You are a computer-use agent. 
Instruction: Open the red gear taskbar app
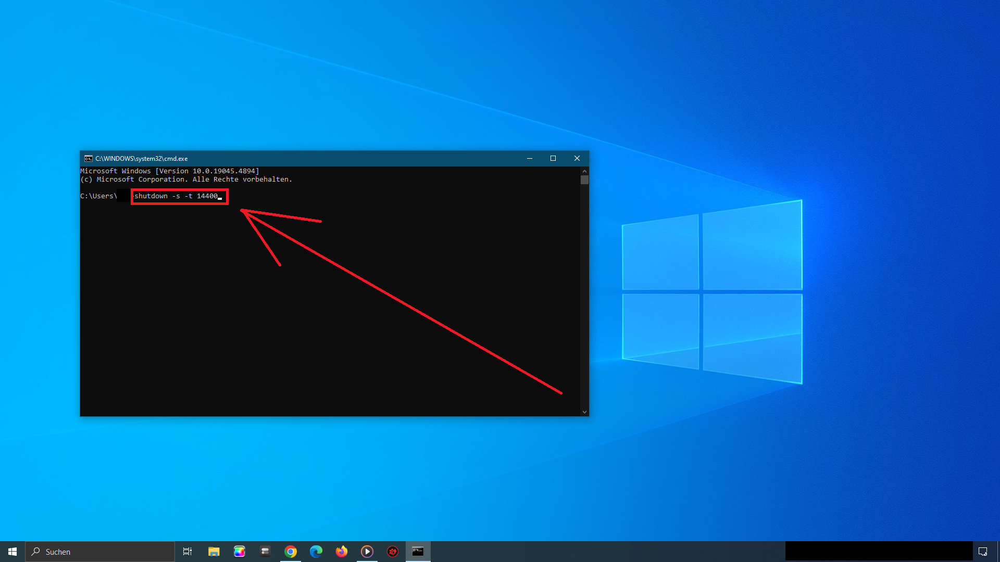pyautogui.click(x=393, y=552)
